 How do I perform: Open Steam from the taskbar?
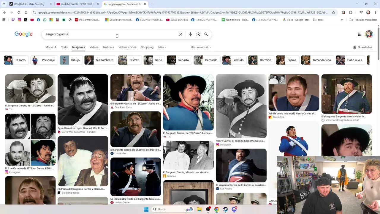(225, 209)
